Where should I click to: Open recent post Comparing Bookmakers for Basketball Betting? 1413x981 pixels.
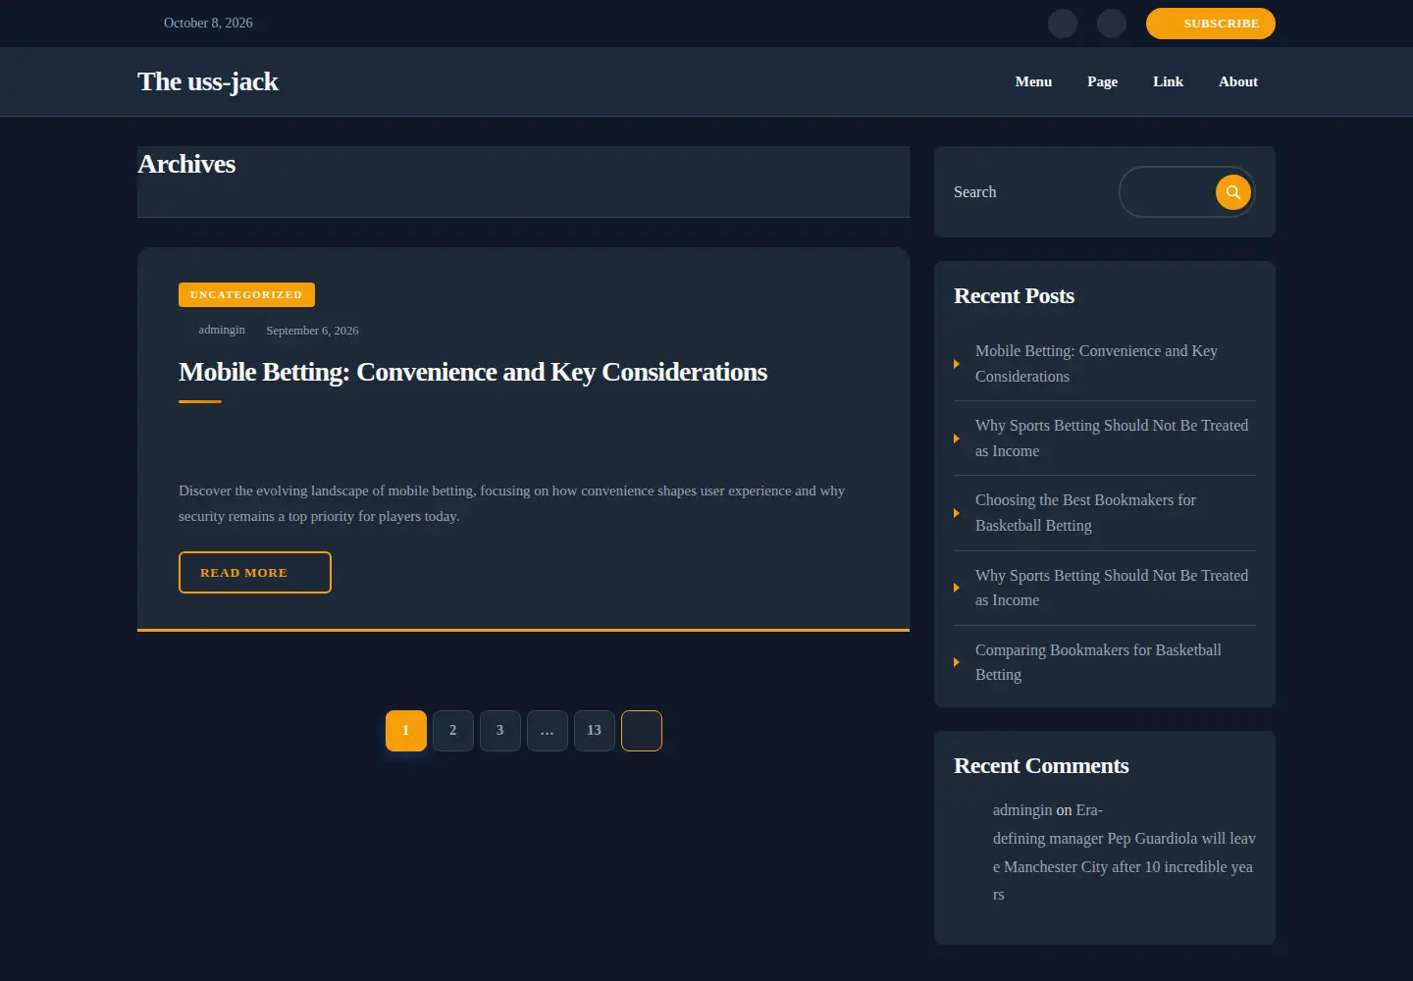pyautogui.click(x=1098, y=662)
